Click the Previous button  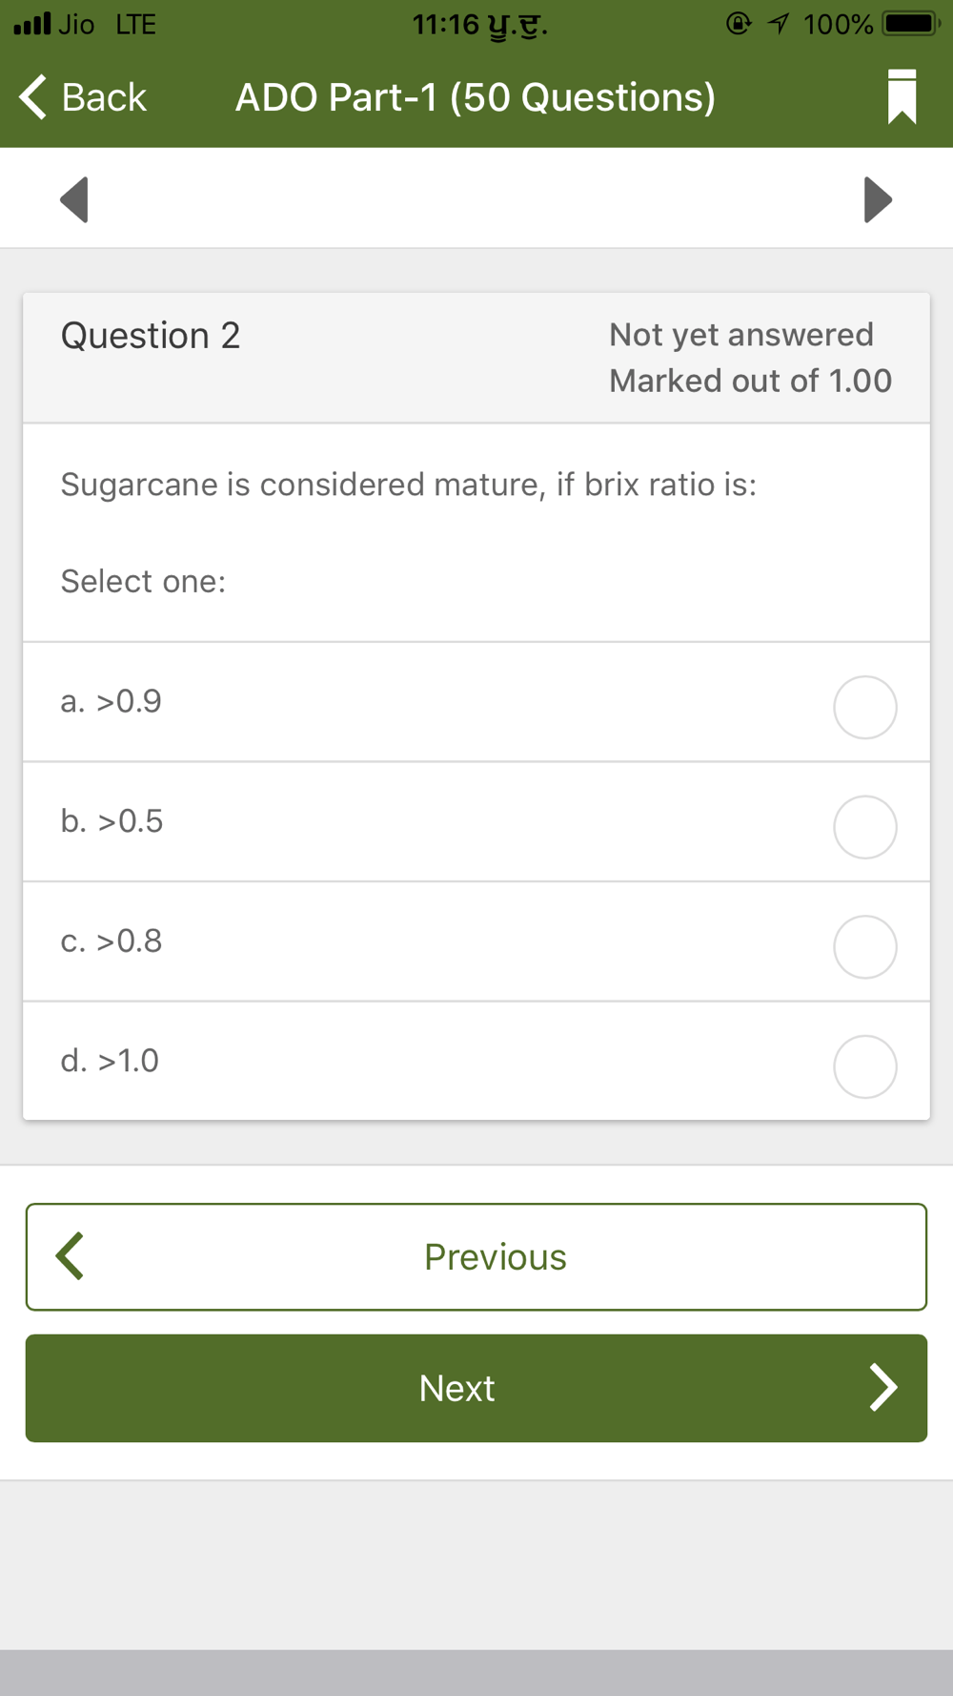476,1256
